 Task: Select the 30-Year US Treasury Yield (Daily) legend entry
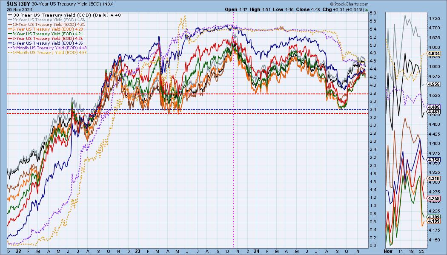pos(64,15)
